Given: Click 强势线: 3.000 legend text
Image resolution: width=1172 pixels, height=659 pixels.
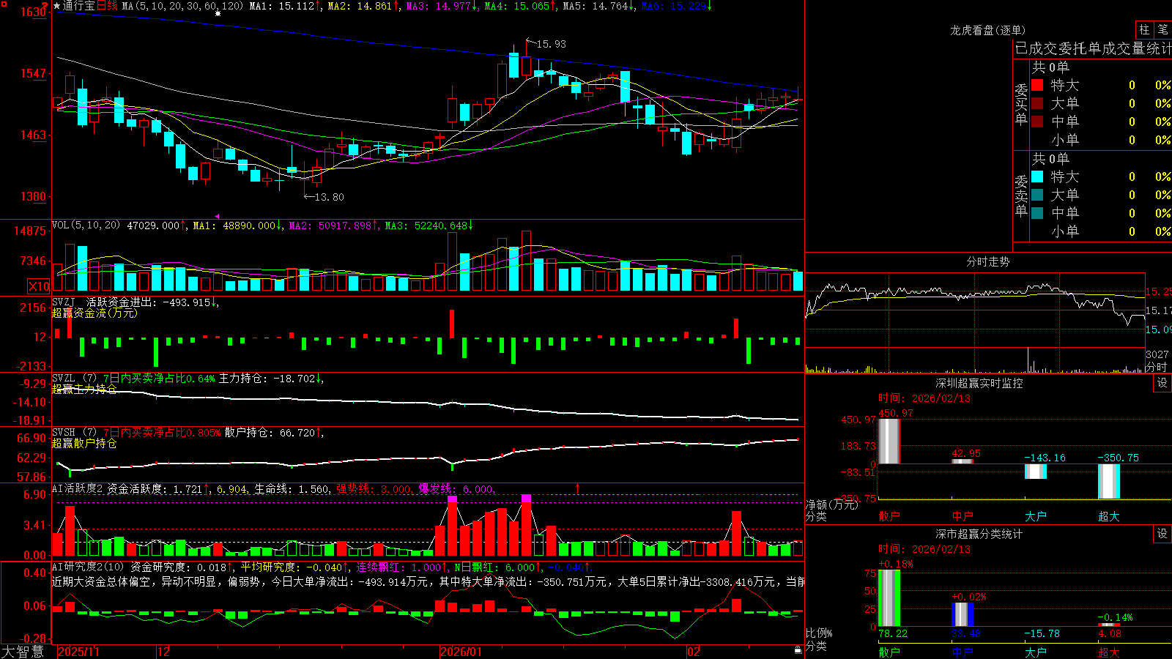Looking at the screenshot, I should pyautogui.click(x=374, y=488).
